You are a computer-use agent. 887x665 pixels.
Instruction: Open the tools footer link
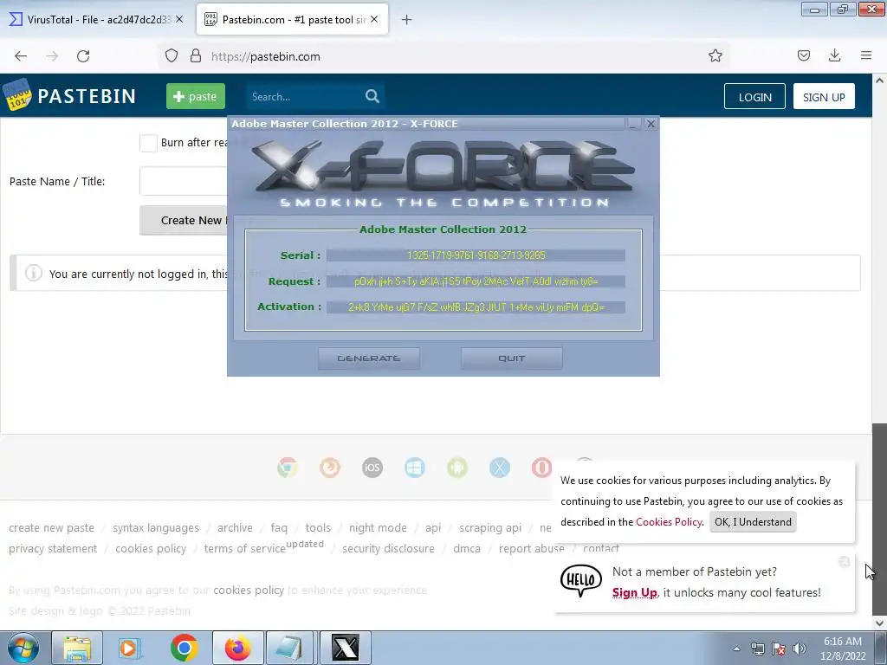point(318,527)
